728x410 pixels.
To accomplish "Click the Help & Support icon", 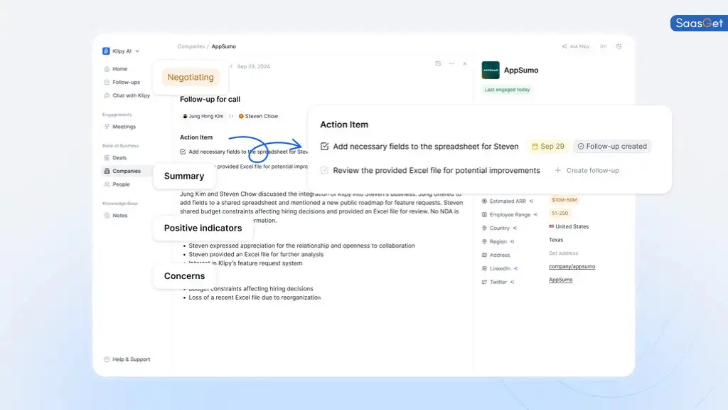I will [x=107, y=359].
